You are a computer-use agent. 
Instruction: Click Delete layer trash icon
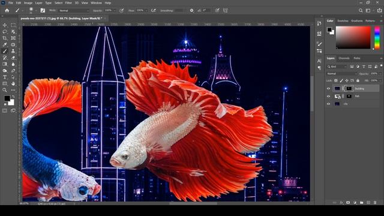point(375,203)
